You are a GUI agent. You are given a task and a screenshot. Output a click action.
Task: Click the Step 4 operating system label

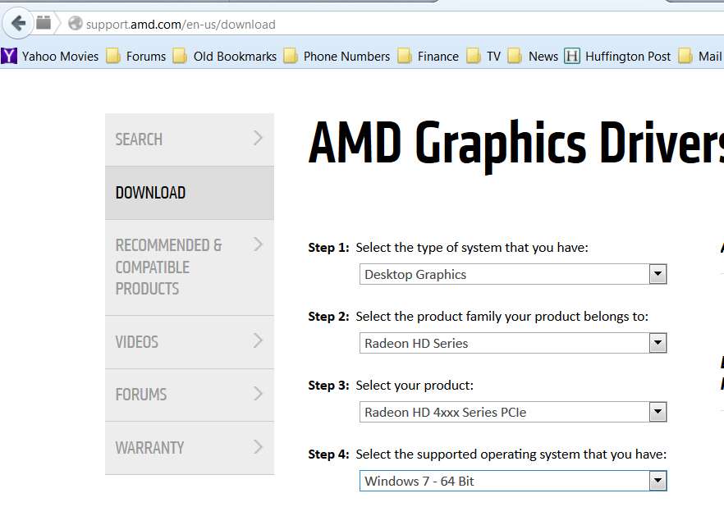pos(487,454)
